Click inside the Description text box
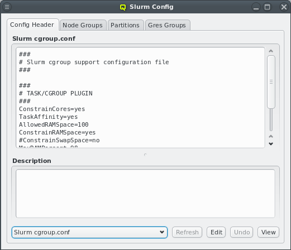The height and width of the screenshot is (250, 291). click(x=145, y=194)
